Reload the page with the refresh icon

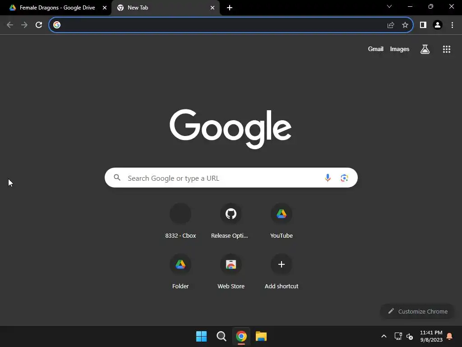click(x=39, y=25)
